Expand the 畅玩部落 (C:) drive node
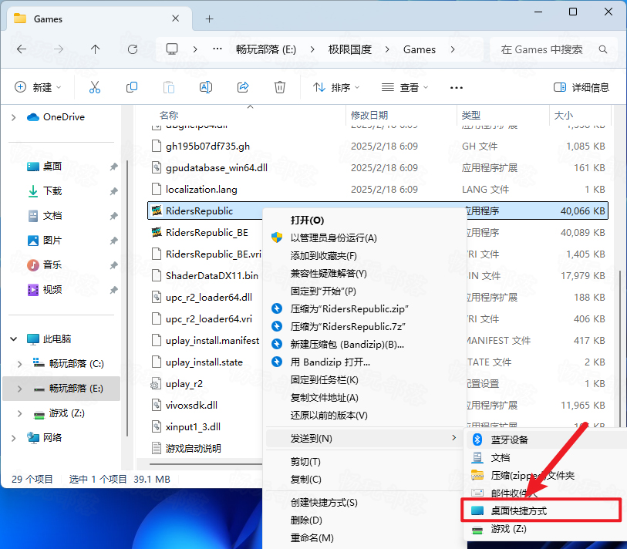This screenshot has height=549, width=627. click(19, 363)
